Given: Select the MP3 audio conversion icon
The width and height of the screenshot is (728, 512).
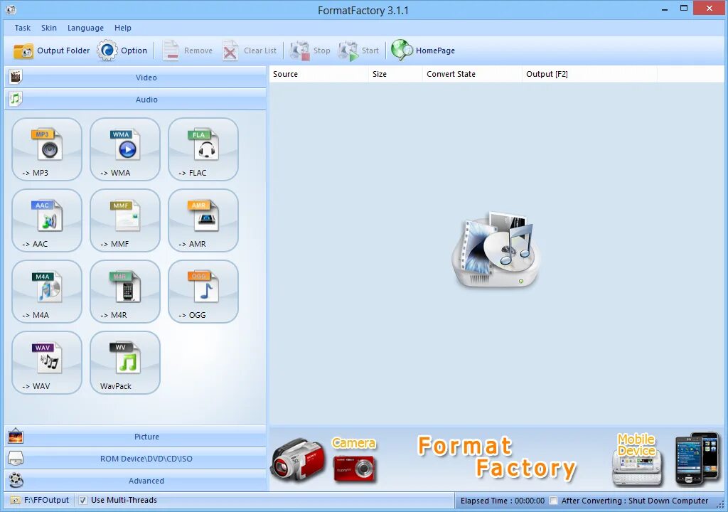Looking at the screenshot, I should pyautogui.click(x=47, y=149).
